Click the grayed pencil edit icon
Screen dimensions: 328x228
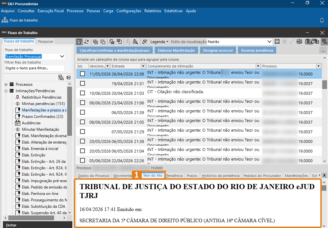coord(292,42)
